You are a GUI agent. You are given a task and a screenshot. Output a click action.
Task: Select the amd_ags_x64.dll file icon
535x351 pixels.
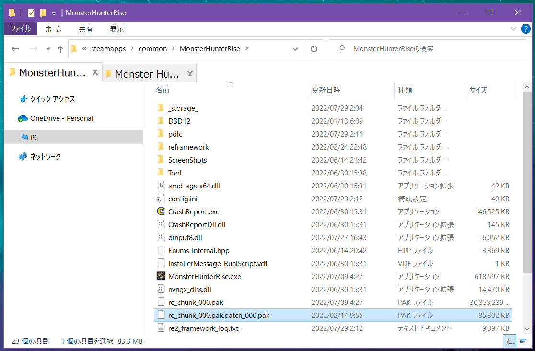coord(161,186)
